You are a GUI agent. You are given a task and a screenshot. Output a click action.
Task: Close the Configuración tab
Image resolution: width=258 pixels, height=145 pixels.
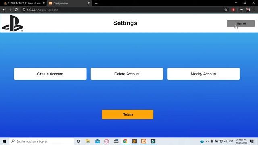[89, 3]
